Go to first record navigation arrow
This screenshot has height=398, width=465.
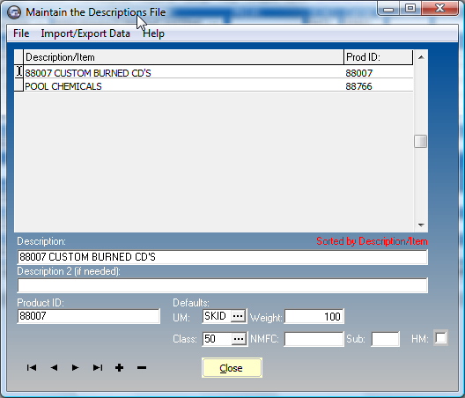(32, 368)
